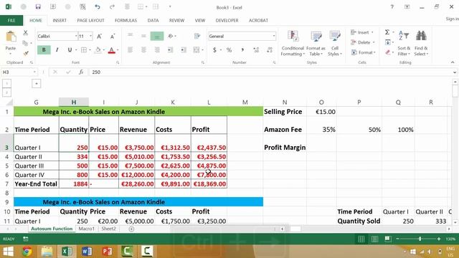The width and height of the screenshot is (459, 258).
Task: Switch to the Macro1 sheet tab
Action: coord(86,229)
